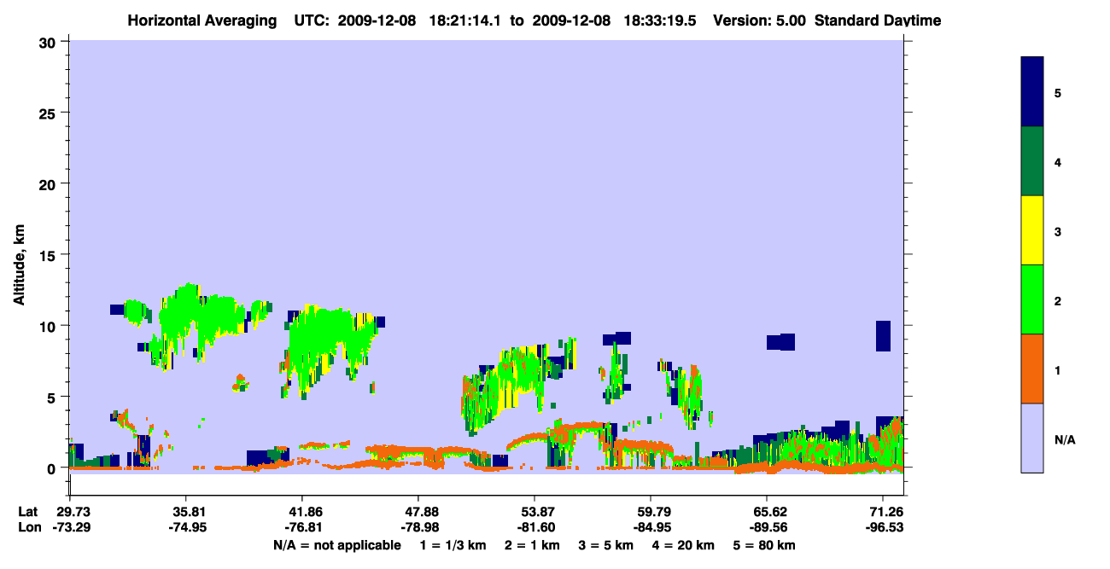Click the '5 = 80 km' legend text

pyautogui.click(x=764, y=545)
